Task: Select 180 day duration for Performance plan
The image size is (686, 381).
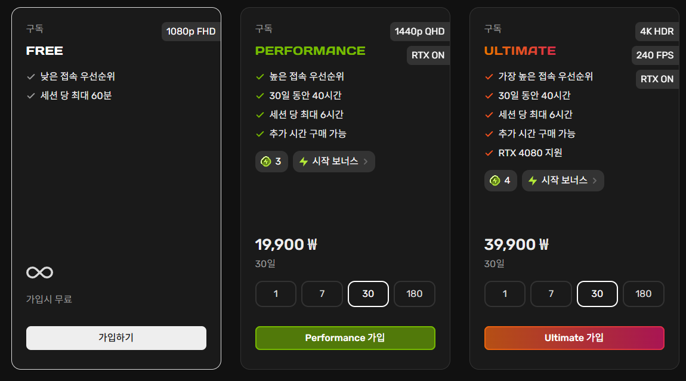Action: (x=415, y=294)
